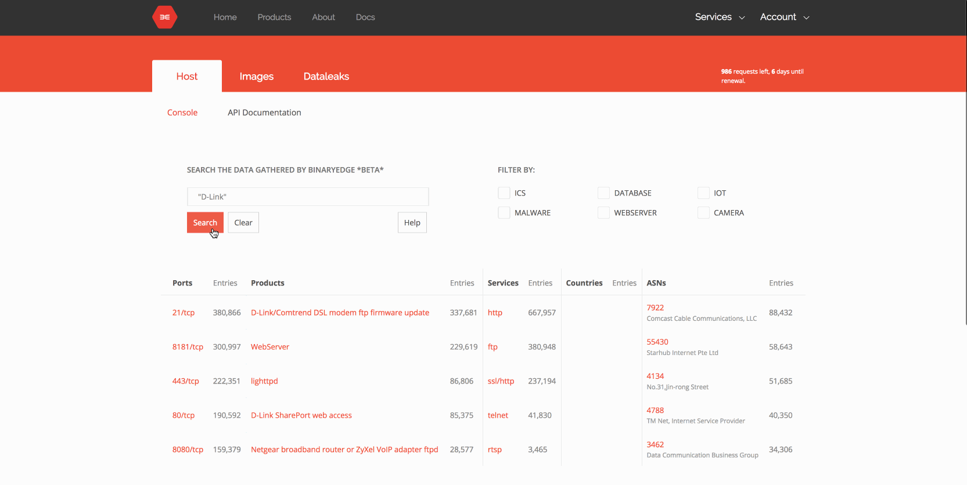Enable the IOT filter checkbox
The image size is (967, 485).
(703, 193)
